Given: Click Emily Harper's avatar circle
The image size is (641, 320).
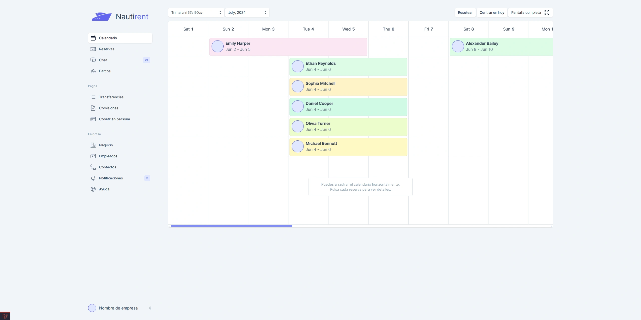Looking at the screenshot, I should coord(218,46).
